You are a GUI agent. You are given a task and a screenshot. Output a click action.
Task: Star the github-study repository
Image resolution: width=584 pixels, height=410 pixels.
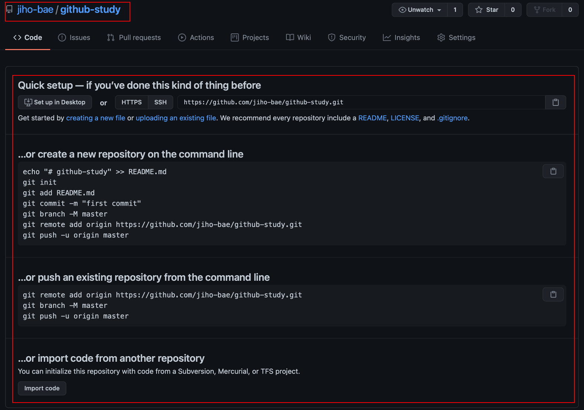coord(486,10)
